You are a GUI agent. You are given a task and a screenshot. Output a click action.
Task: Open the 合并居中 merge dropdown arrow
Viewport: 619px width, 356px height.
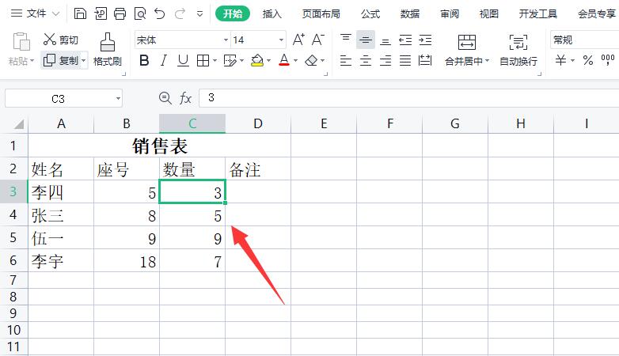487,61
